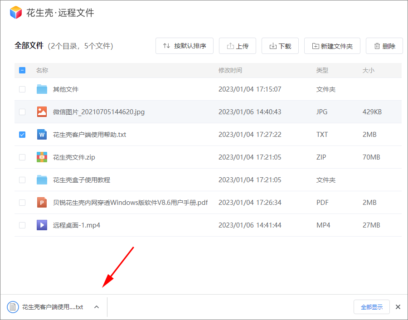Click the 下载 download button
This screenshot has width=408, height=320.
(x=280, y=46)
